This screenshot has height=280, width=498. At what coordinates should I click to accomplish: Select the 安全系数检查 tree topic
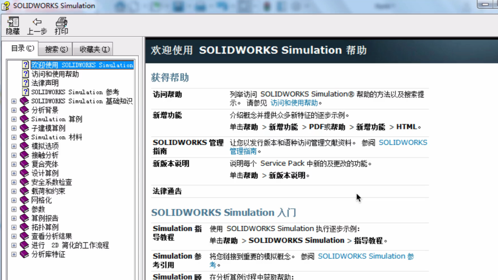[x=51, y=182]
